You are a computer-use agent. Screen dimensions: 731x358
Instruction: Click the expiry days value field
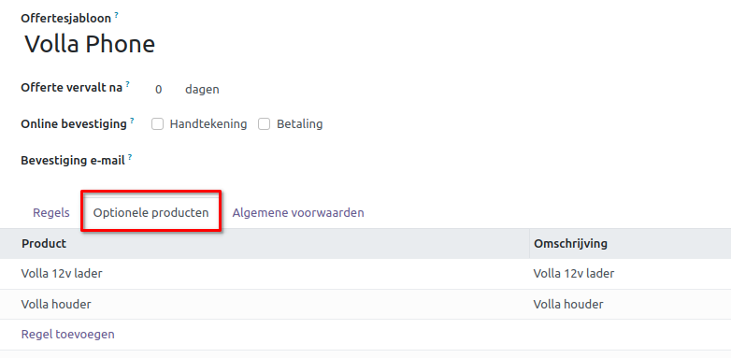(x=159, y=90)
